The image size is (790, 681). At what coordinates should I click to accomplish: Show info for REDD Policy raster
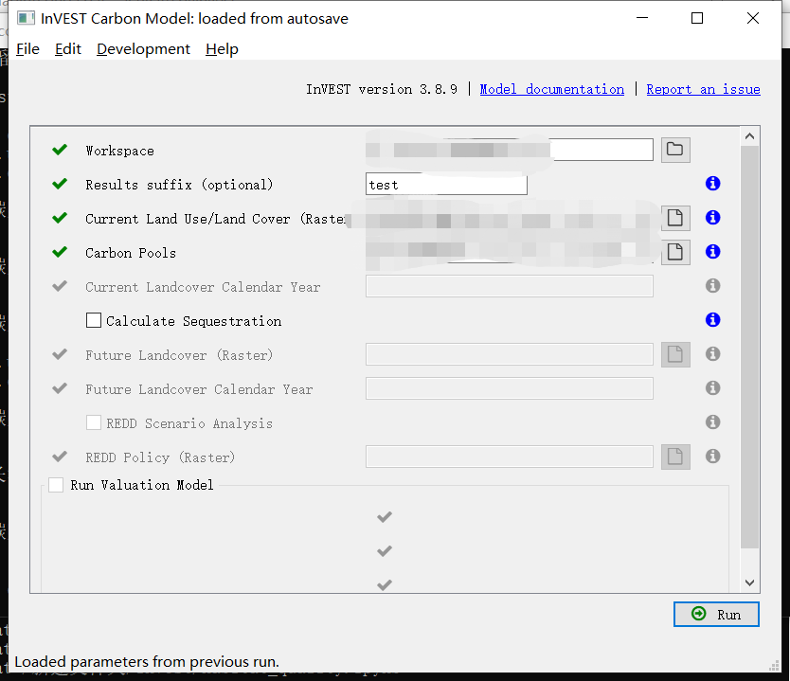pyautogui.click(x=712, y=457)
